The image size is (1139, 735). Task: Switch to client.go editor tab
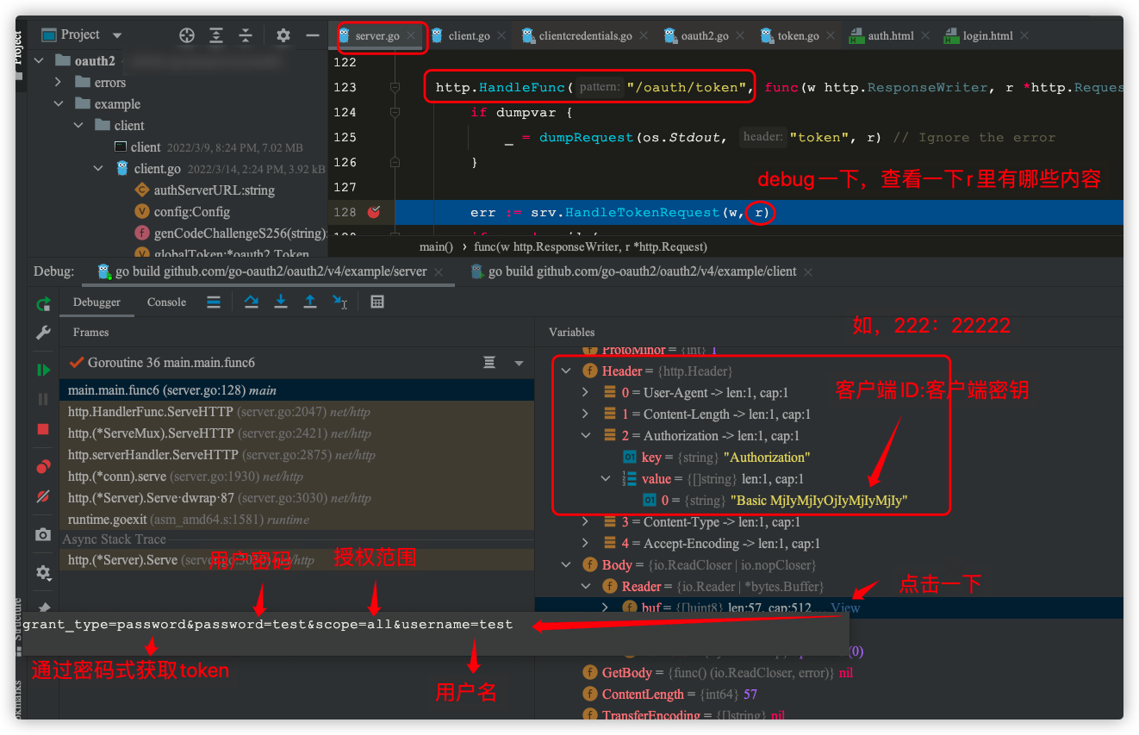pyautogui.click(x=469, y=35)
